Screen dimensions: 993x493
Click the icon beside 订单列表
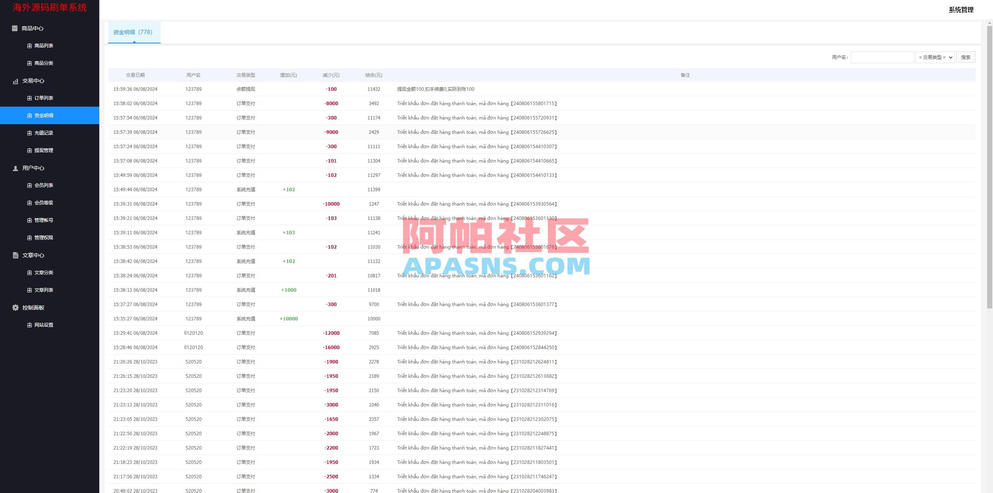tap(29, 98)
